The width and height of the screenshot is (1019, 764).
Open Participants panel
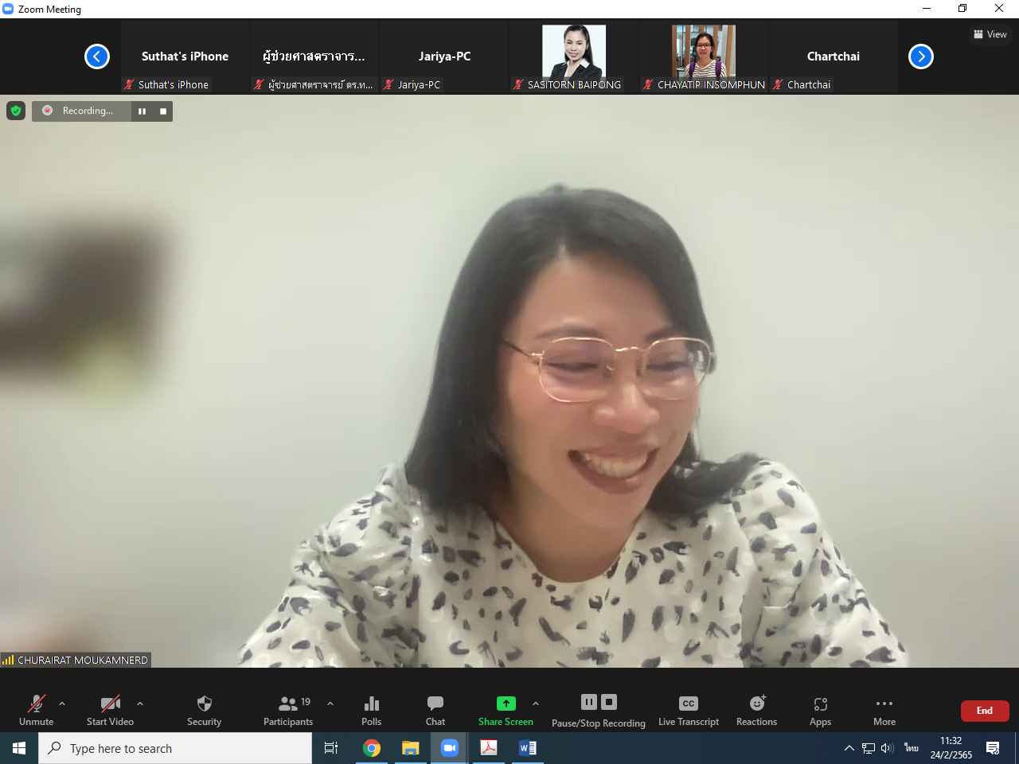(x=288, y=710)
